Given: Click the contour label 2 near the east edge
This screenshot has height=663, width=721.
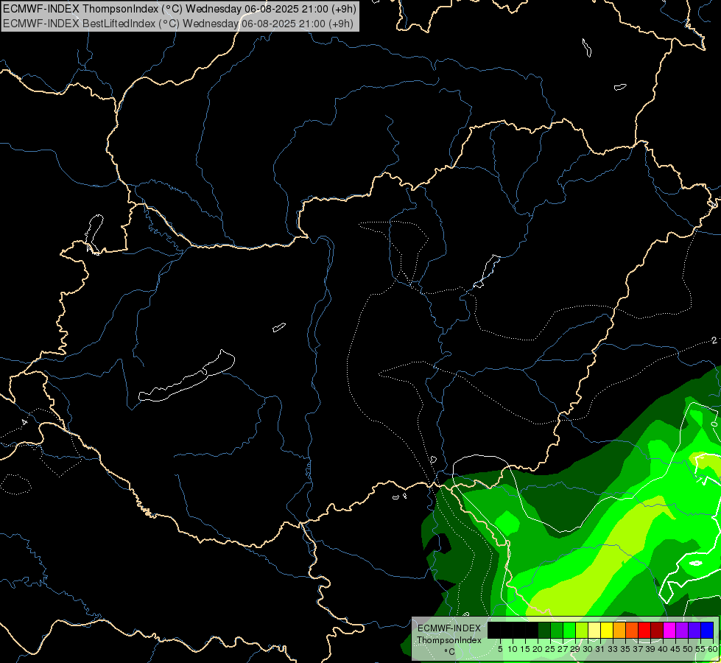Looking at the screenshot, I should click(714, 340).
